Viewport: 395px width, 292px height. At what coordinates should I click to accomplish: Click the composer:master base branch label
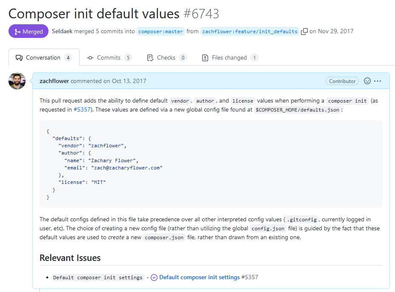tap(160, 31)
